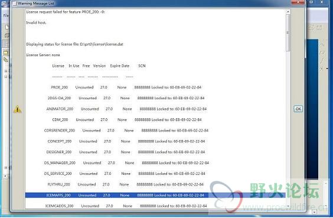Image resolution: width=333 pixels, height=218 pixels.
Task: Click the scrollbar up arrow in message list
Action: pyautogui.click(x=288, y=12)
